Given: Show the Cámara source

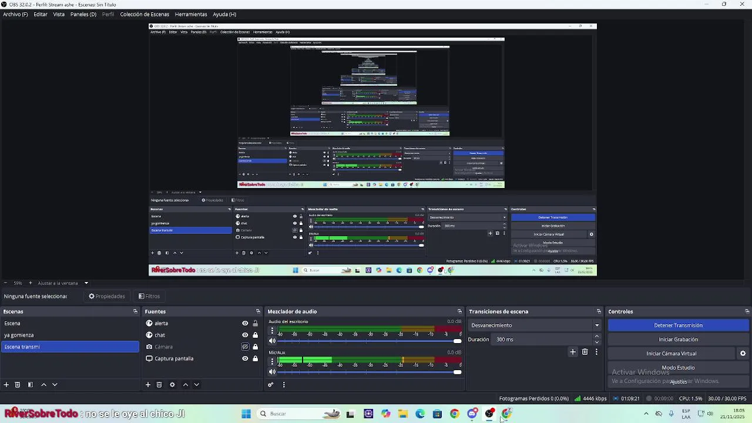Looking at the screenshot, I should coord(245,347).
